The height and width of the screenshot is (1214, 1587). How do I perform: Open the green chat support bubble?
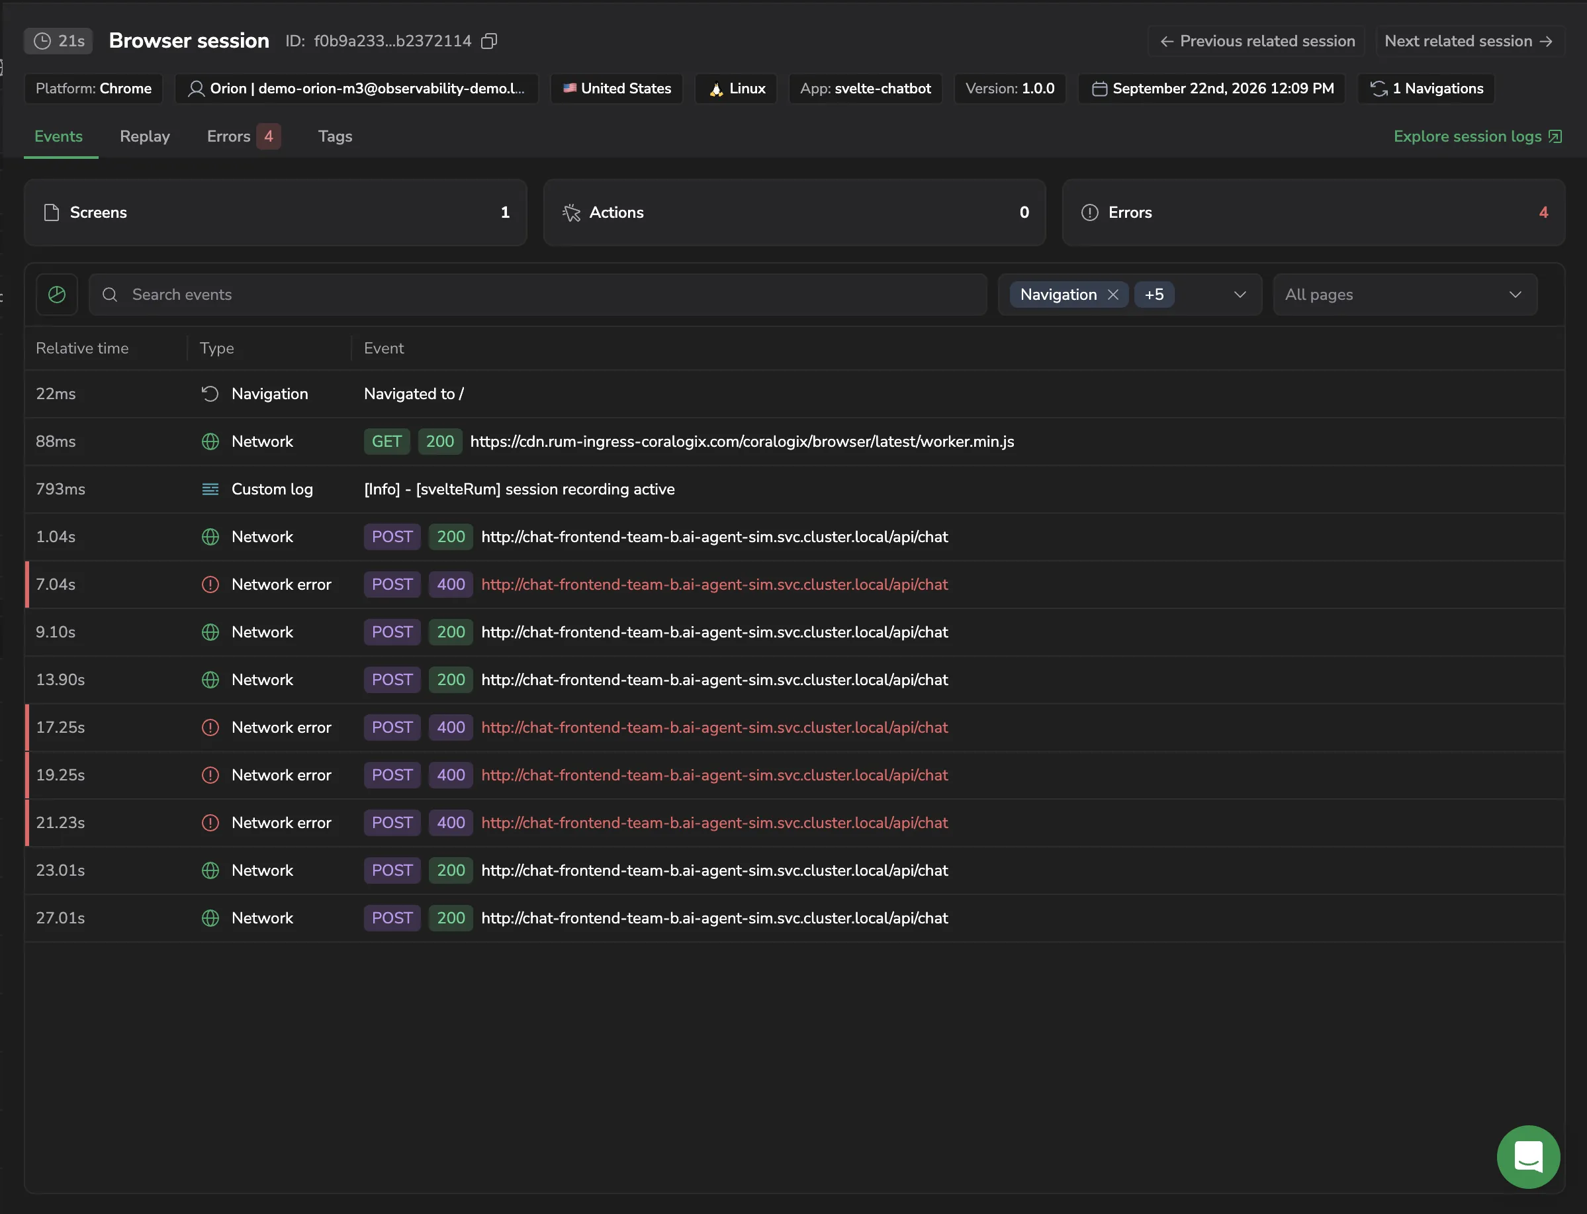[1527, 1156]
